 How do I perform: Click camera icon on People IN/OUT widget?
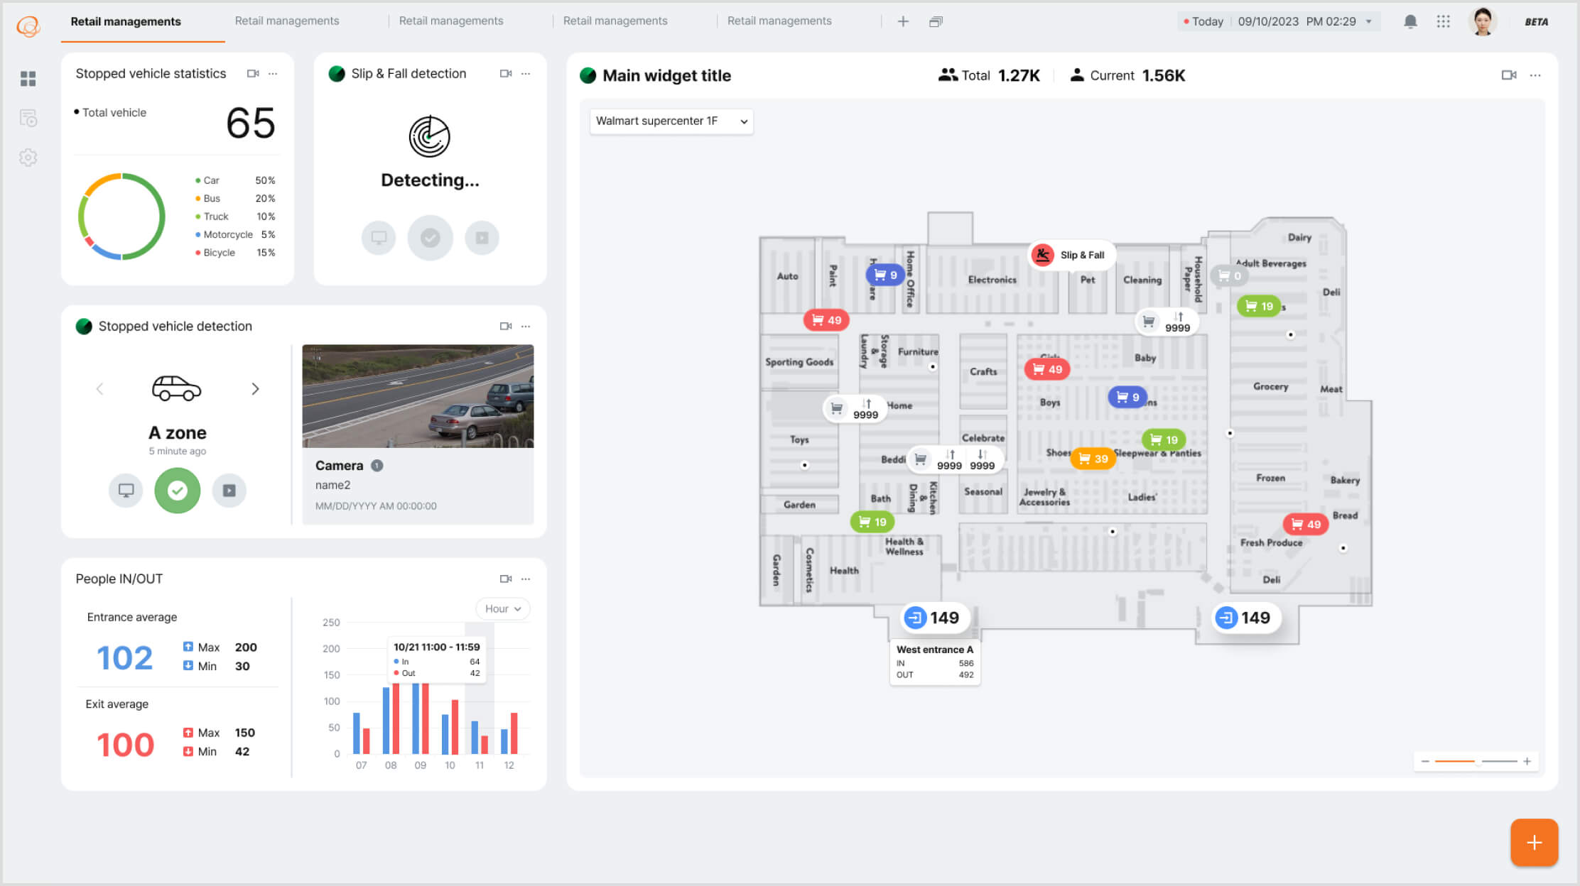click(x=506, y=579)
